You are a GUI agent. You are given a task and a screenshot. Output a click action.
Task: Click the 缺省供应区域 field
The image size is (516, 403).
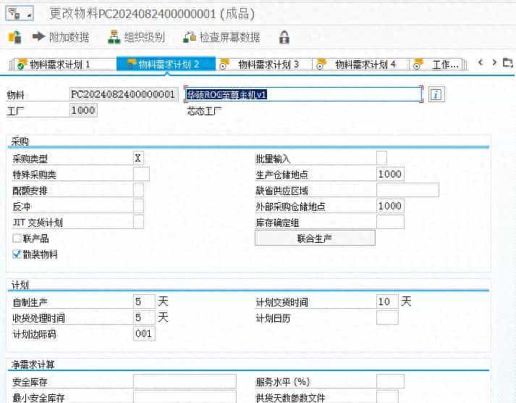(x=407, y=190)
